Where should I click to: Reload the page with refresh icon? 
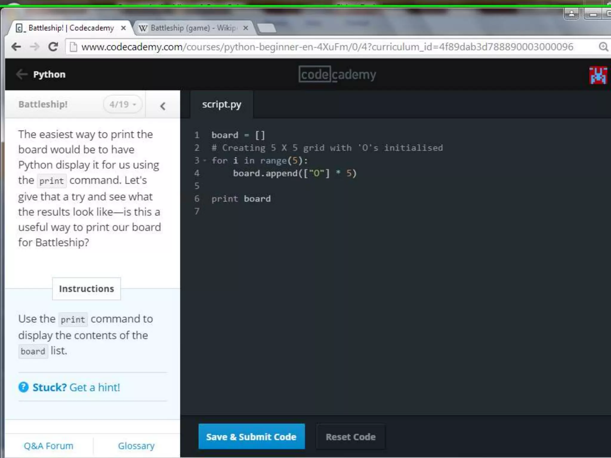tap(53, 47)
